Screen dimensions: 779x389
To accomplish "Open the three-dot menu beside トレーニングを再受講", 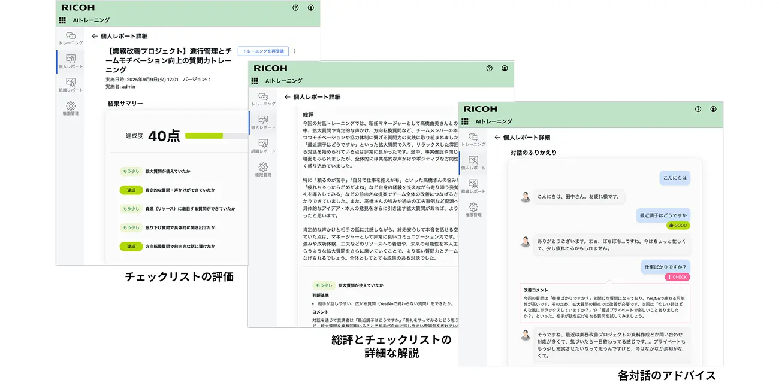I will click(x=294, y=51).
